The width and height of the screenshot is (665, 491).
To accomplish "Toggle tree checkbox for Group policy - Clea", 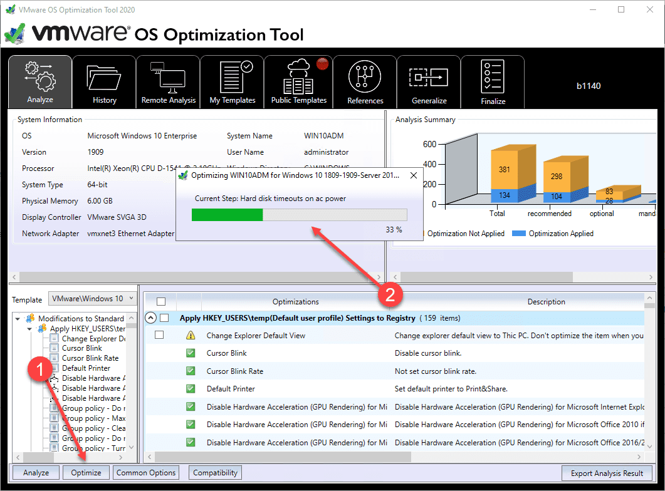I will [x=55, y=428].
